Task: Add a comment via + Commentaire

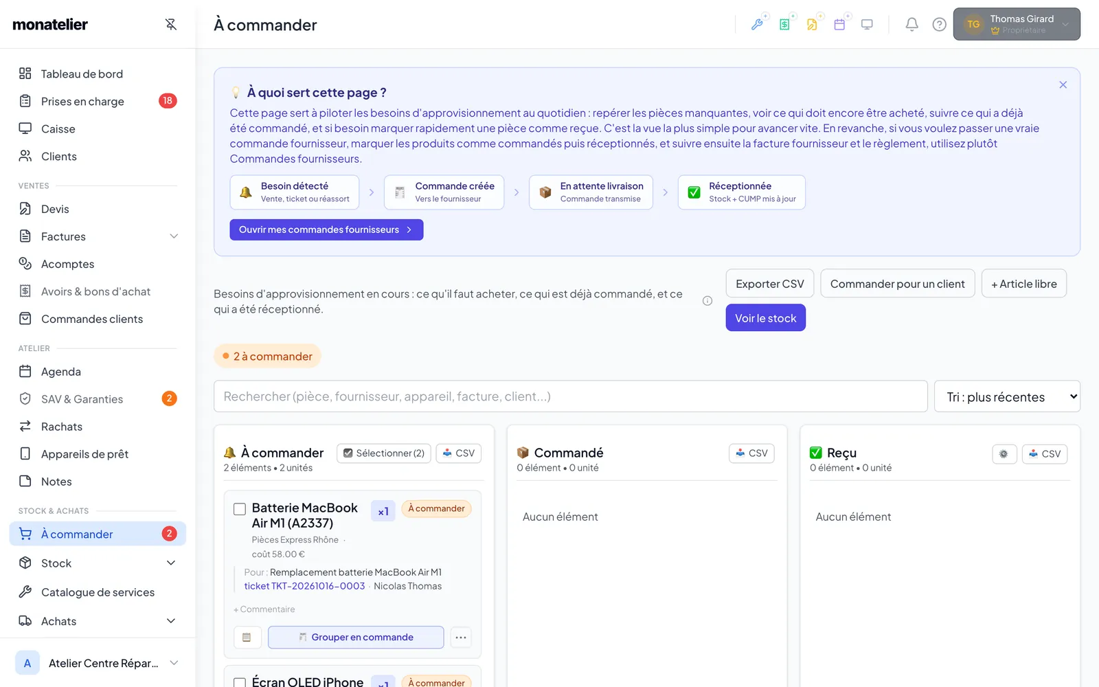Action: coord(264,609)
